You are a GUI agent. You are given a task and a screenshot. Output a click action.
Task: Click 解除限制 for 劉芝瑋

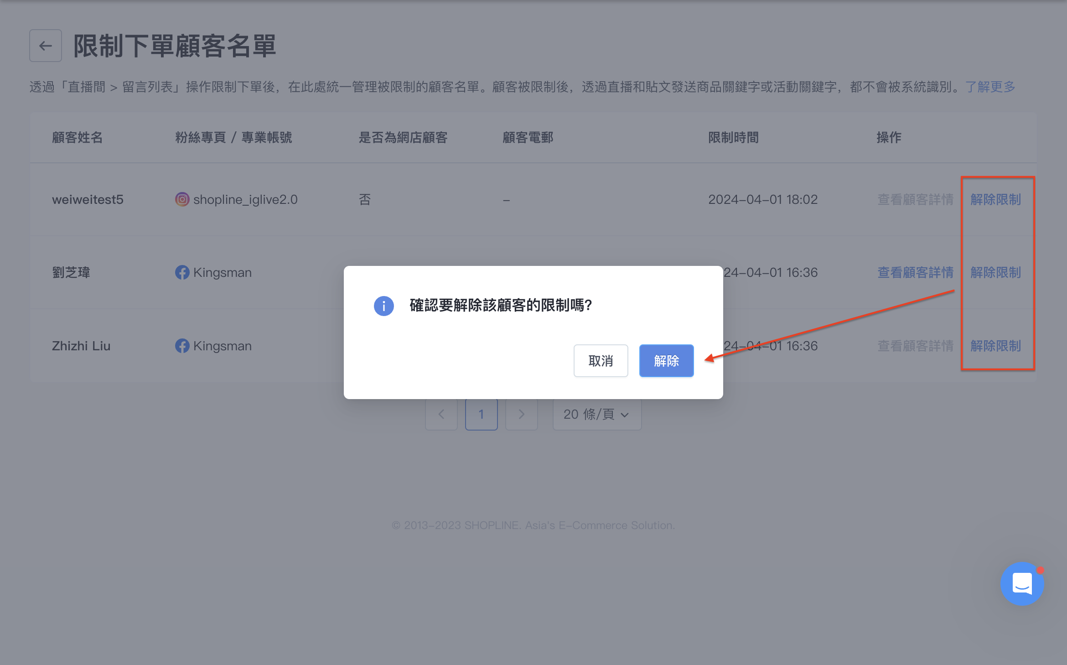click(x=995, y=272)
